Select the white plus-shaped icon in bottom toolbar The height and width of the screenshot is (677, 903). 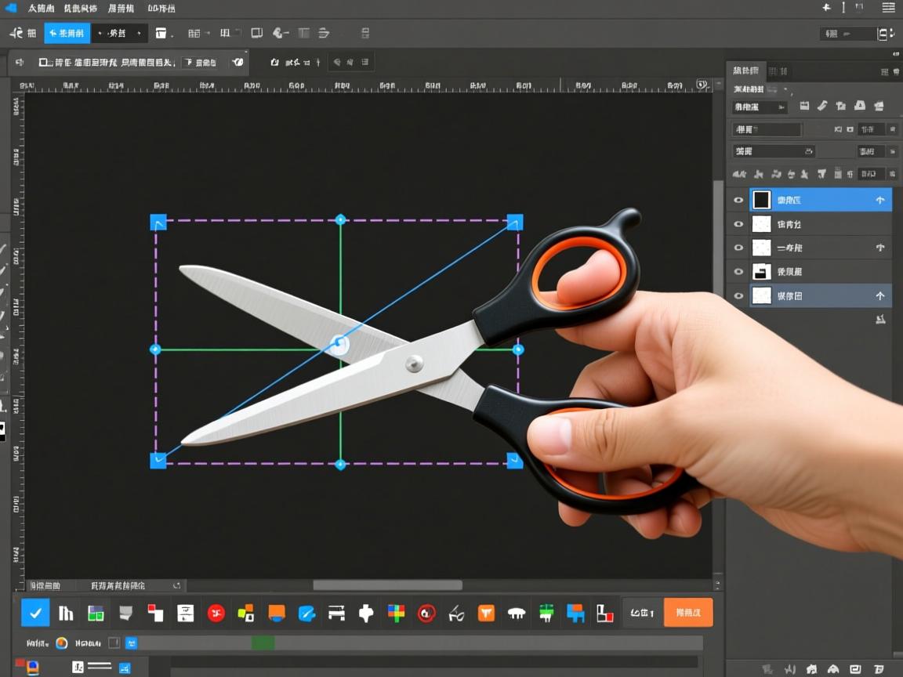click(x=366, y=613)
